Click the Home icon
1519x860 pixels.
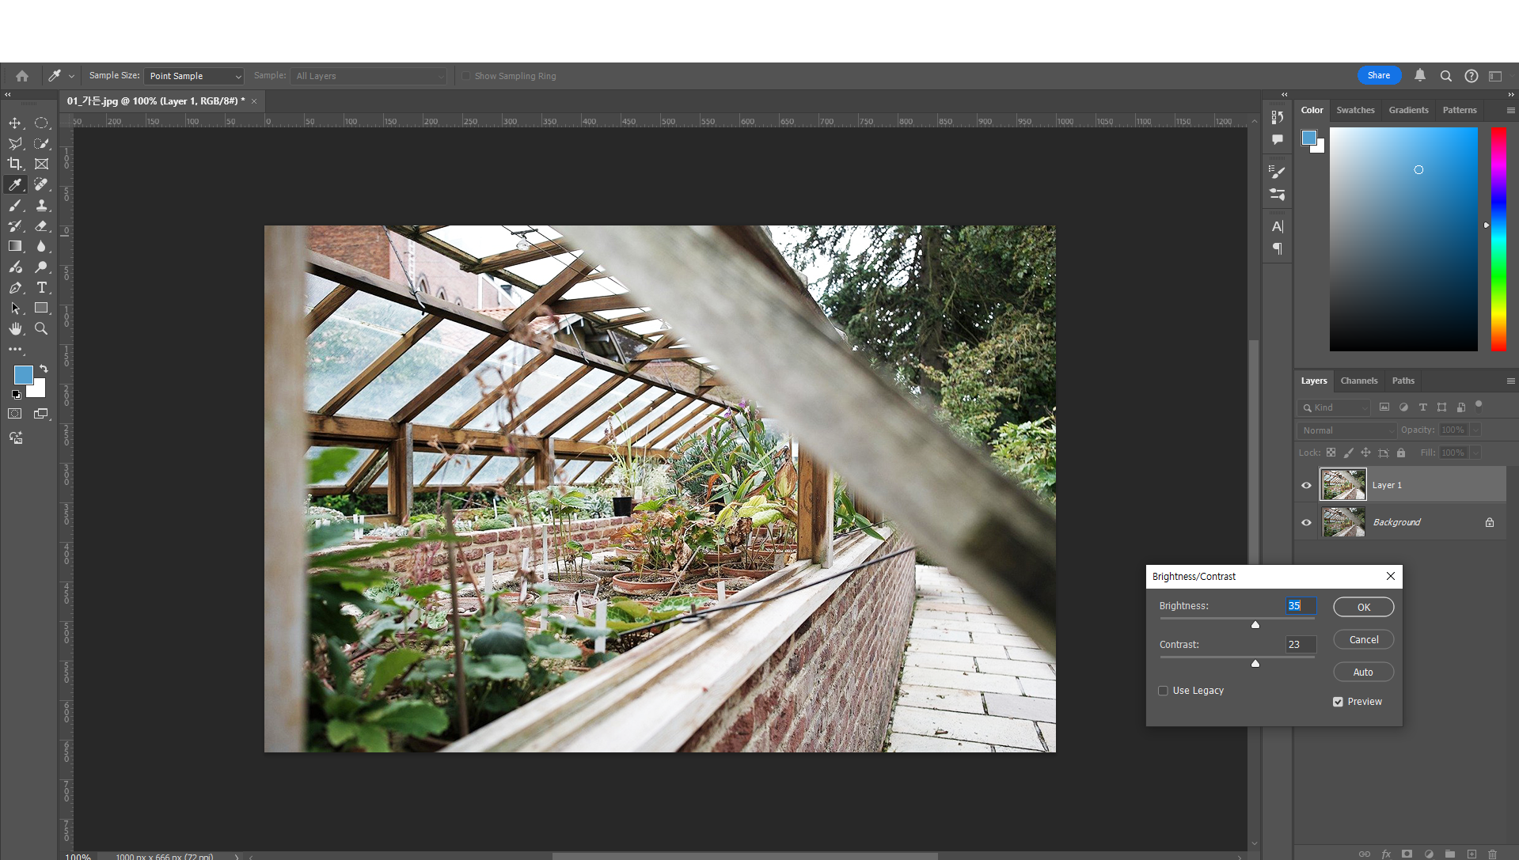22,76
